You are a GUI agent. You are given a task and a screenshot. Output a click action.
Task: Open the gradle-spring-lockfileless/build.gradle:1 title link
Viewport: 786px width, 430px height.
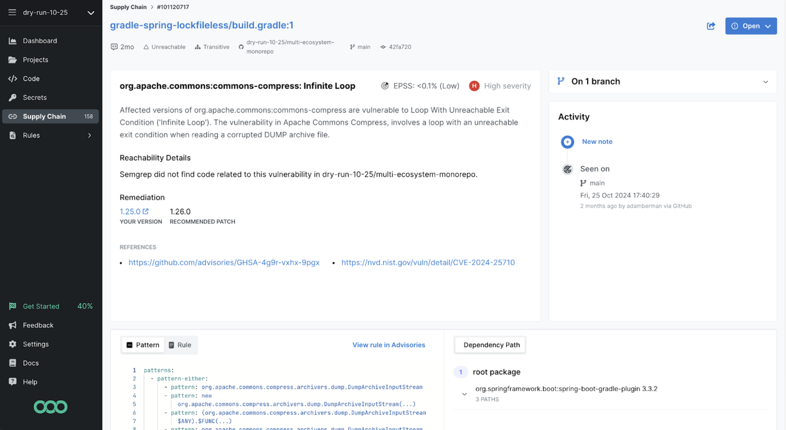click(x=201, y=25)
